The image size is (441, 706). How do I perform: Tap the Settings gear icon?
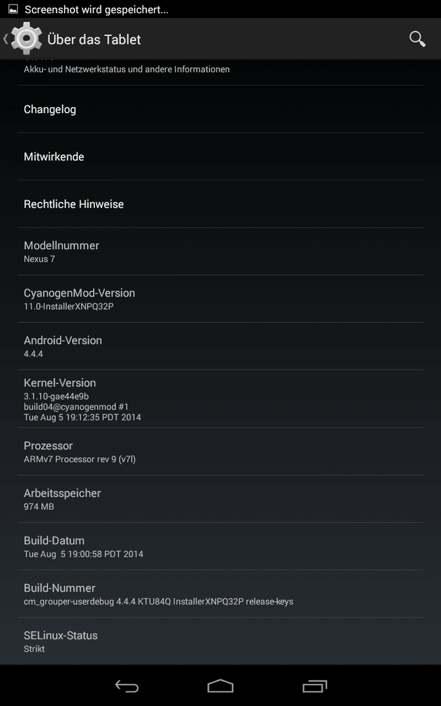click(x=27, y=39)
